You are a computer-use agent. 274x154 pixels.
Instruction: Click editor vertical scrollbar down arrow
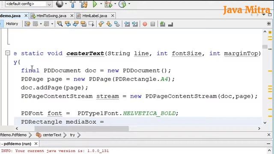pos(265,123)
